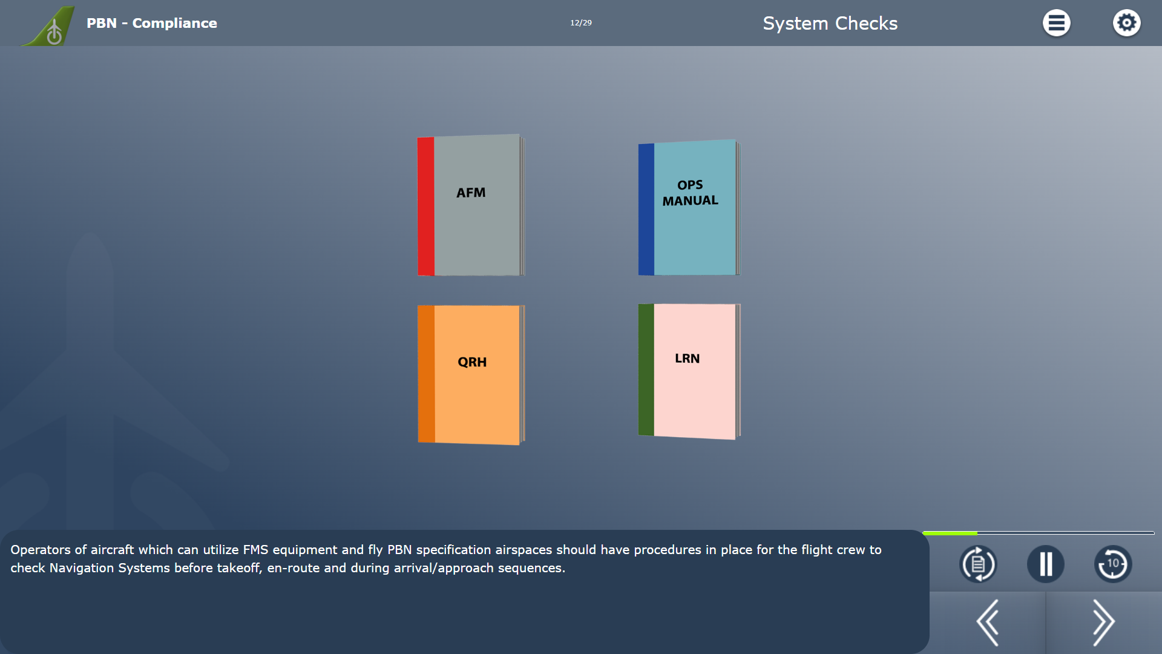Rewind narration by 10 seconds

(x=1113, y=564)
